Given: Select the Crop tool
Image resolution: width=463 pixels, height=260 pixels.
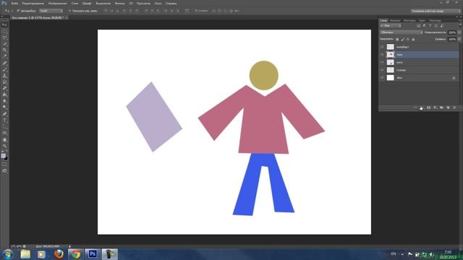Looking at the screenshot, I should 4,50.
